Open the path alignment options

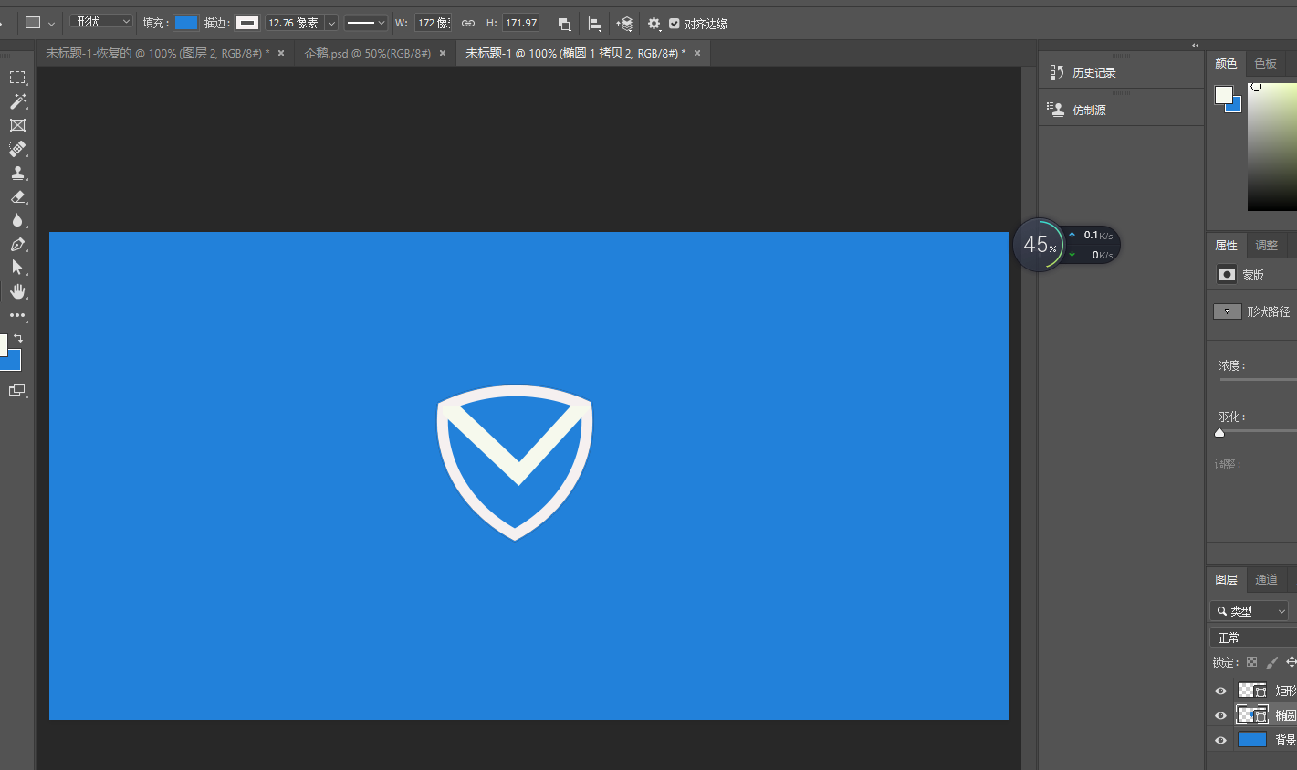click(594, 24)
